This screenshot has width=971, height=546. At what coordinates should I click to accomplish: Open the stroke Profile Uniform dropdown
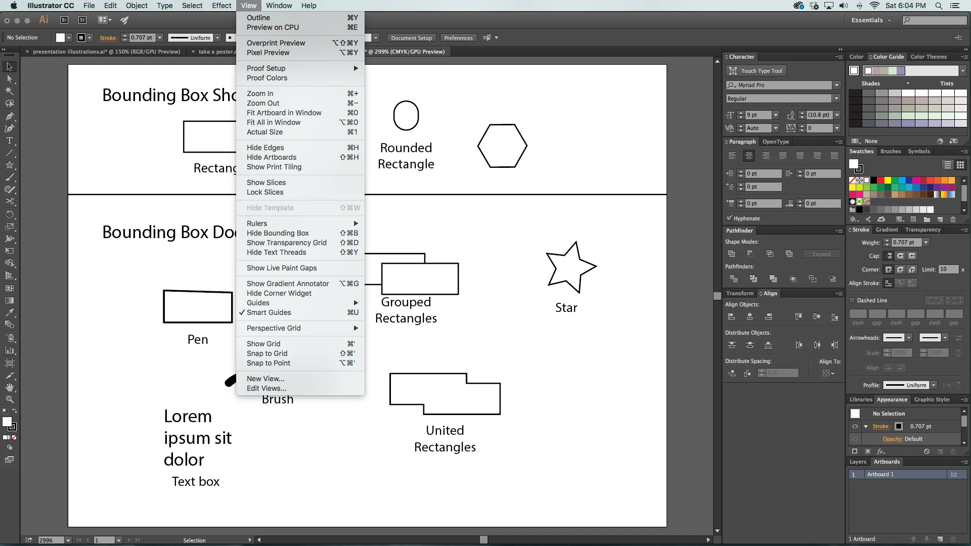tap(934, 385)
